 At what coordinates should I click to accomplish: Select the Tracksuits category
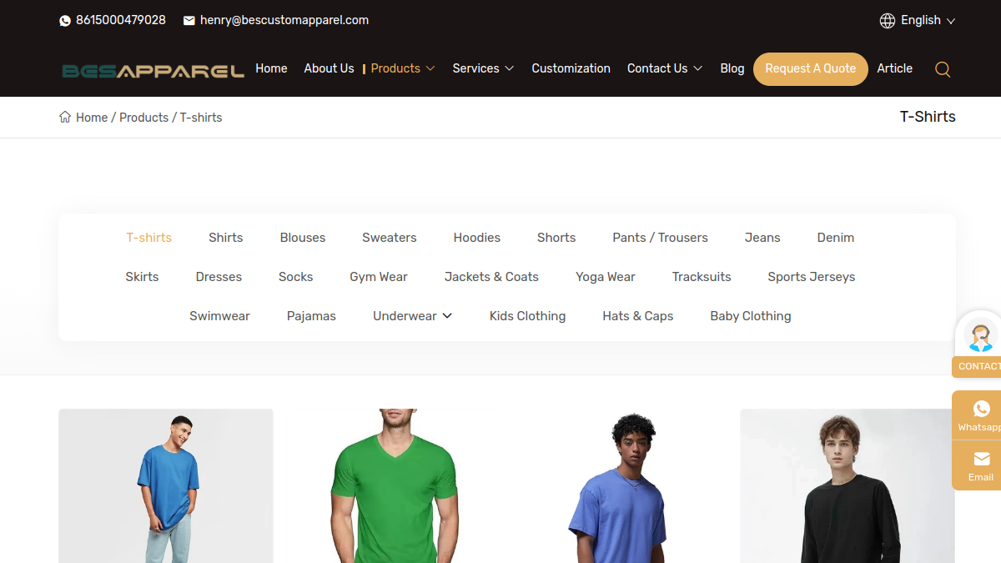[x=702, y=277]
